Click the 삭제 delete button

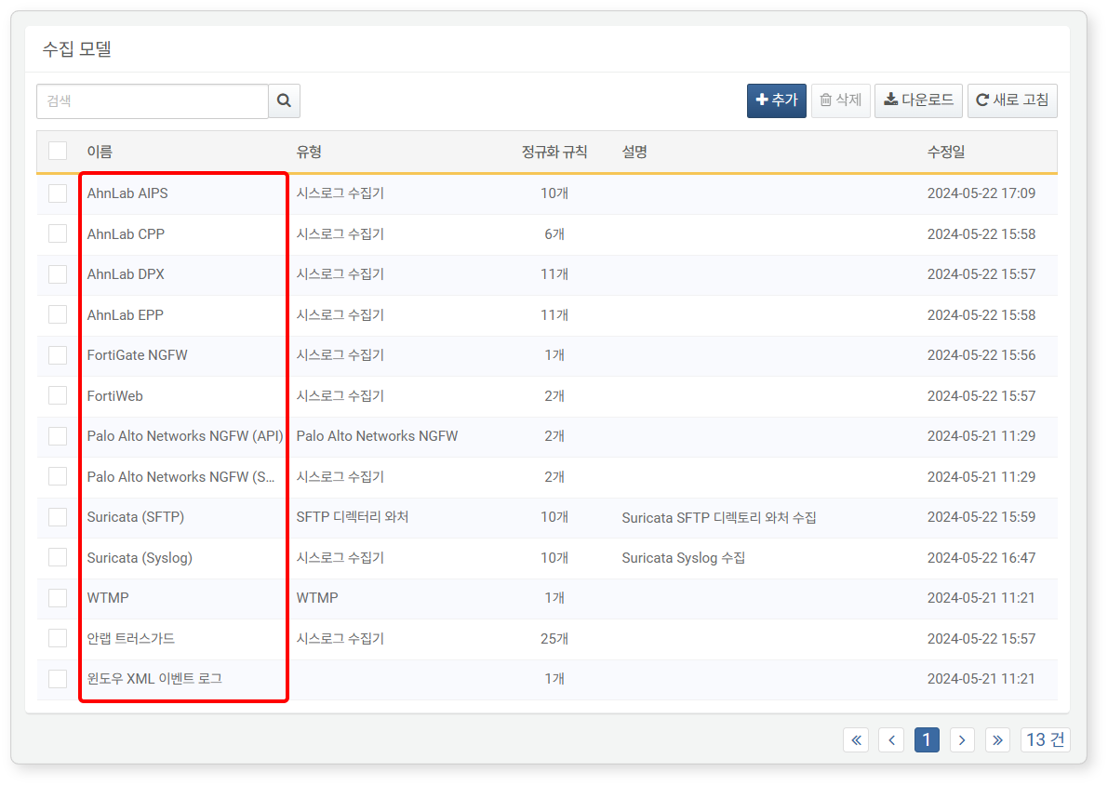click(840, 100)
